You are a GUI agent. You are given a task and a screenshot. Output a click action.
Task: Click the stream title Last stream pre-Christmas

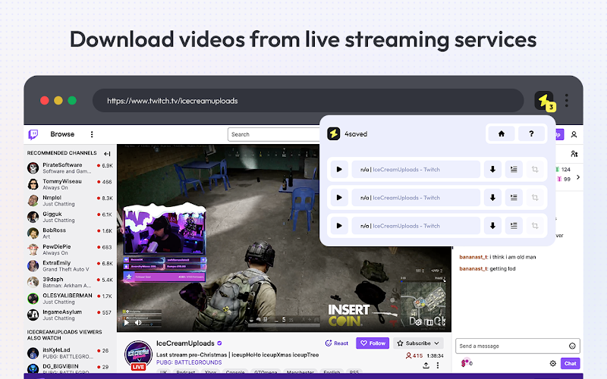tap(237, 355)
